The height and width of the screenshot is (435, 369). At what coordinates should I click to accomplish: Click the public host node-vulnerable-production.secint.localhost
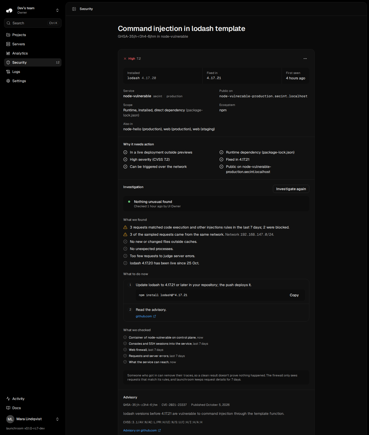pos(263,96)
